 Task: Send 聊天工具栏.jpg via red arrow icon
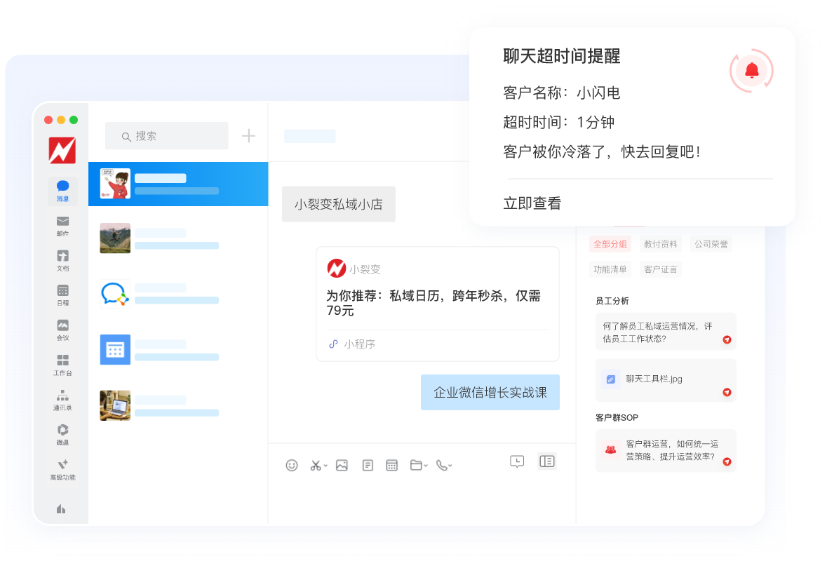point(727,392)
